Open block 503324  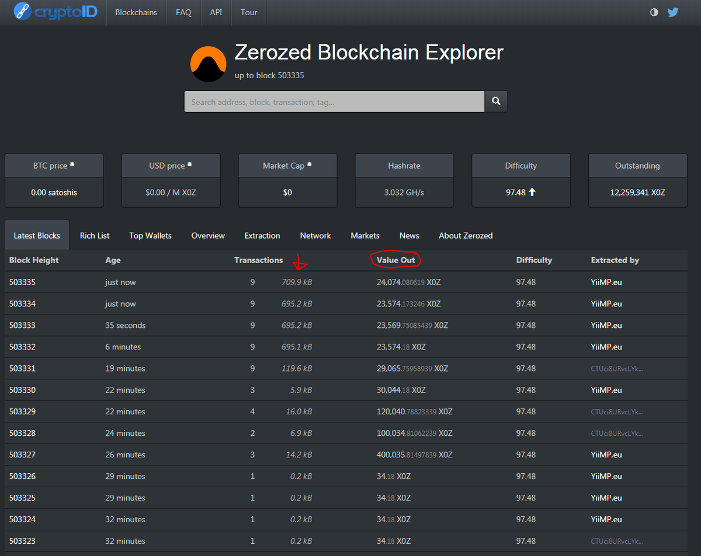(x=22, y=519)
